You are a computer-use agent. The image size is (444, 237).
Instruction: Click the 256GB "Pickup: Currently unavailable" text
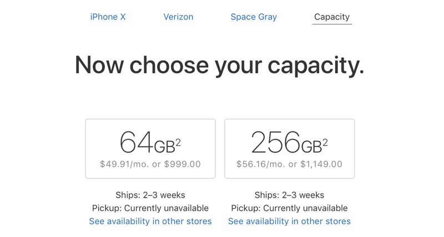(x=289, y=208)
